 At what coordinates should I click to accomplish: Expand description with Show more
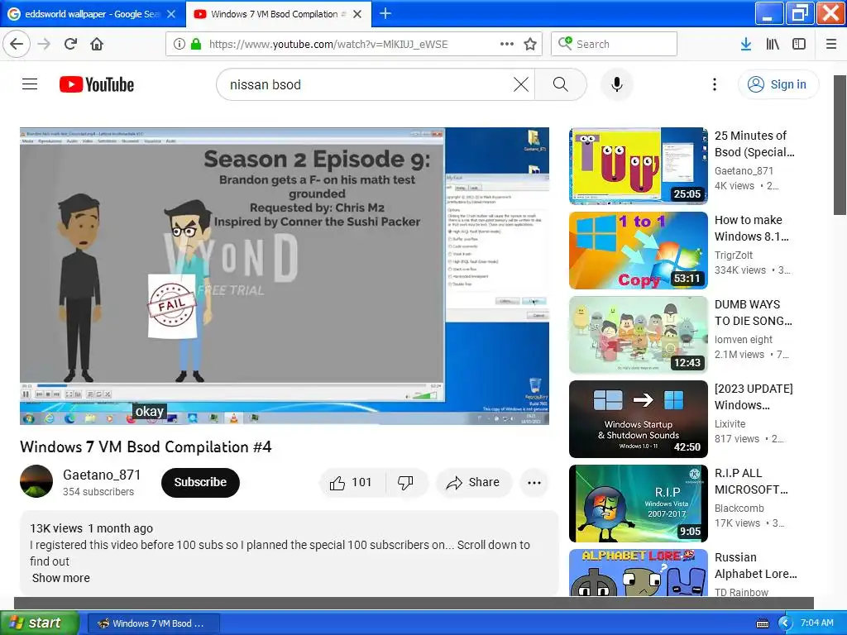point(61,578)
